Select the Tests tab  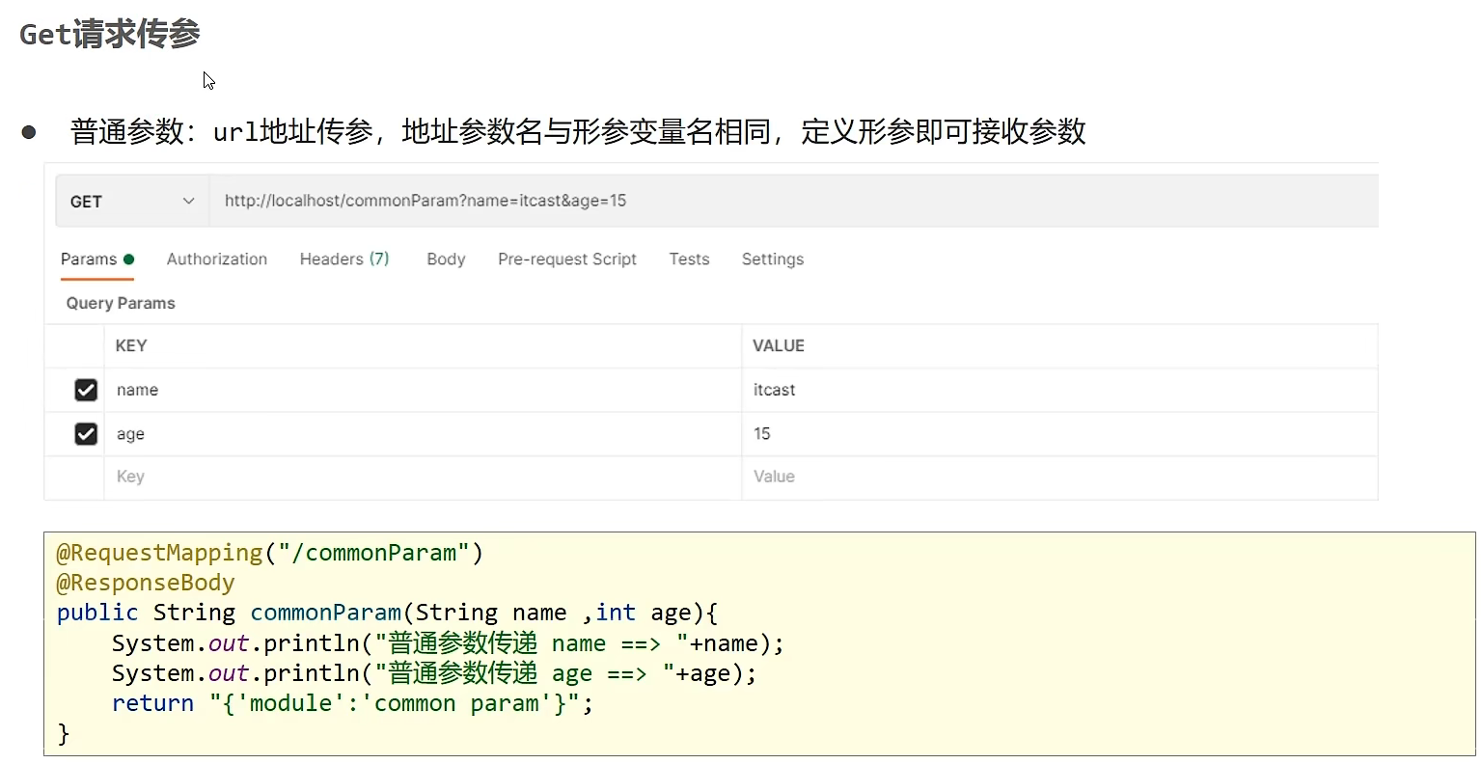click(x=689, y=259)
